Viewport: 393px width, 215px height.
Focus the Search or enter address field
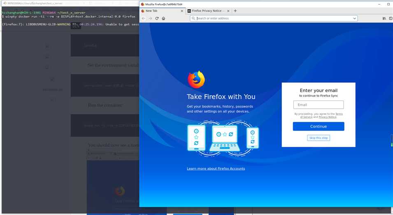pyautogui.click(x=274, y=18)
